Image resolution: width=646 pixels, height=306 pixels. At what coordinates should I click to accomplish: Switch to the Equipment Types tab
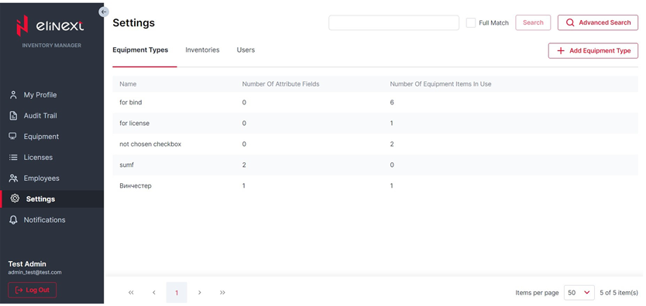pyautogui.click(x=140, y=50)
